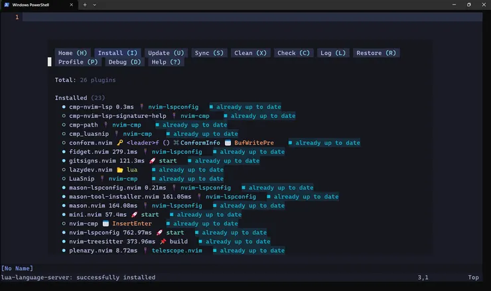Select the Check (C) tab
491x291 pixels.
tap(293, 53)
